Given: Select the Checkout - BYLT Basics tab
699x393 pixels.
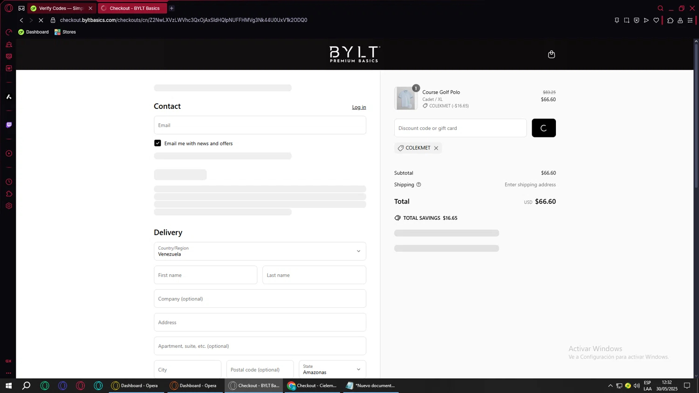Looking at the screenshot, I should pos(132,8).
